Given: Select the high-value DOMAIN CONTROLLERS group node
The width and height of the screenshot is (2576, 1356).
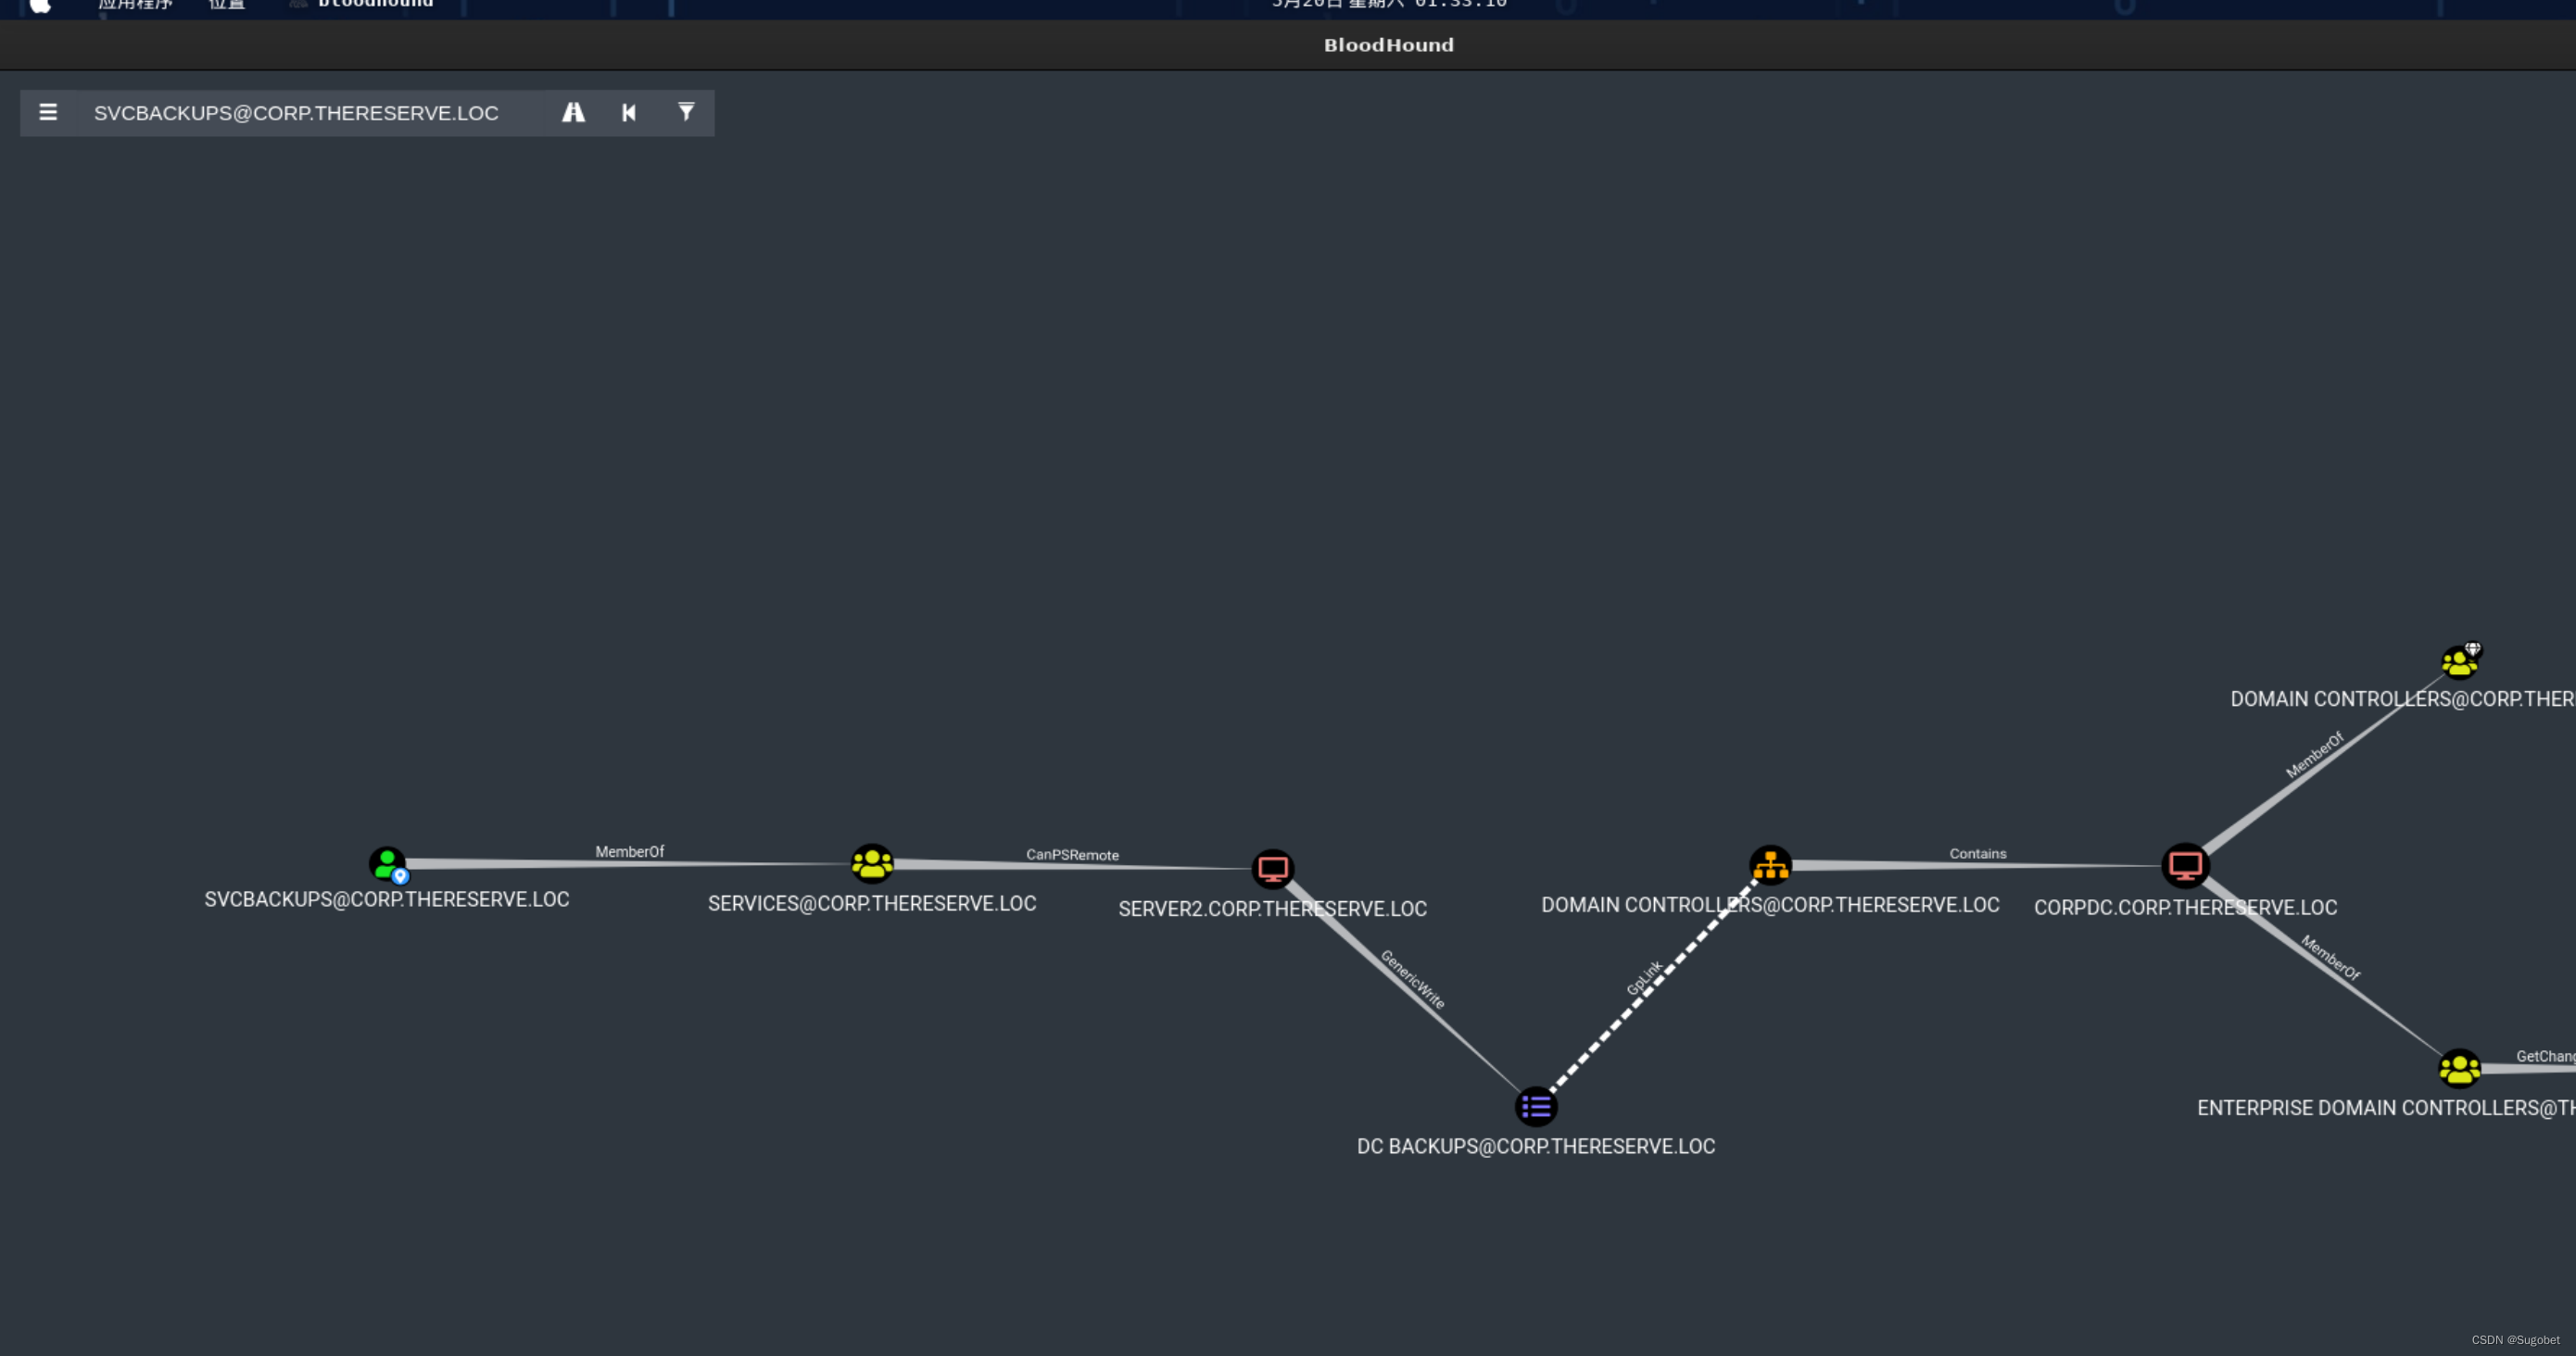Looking at the screenshot, I should coord(2461,661).
